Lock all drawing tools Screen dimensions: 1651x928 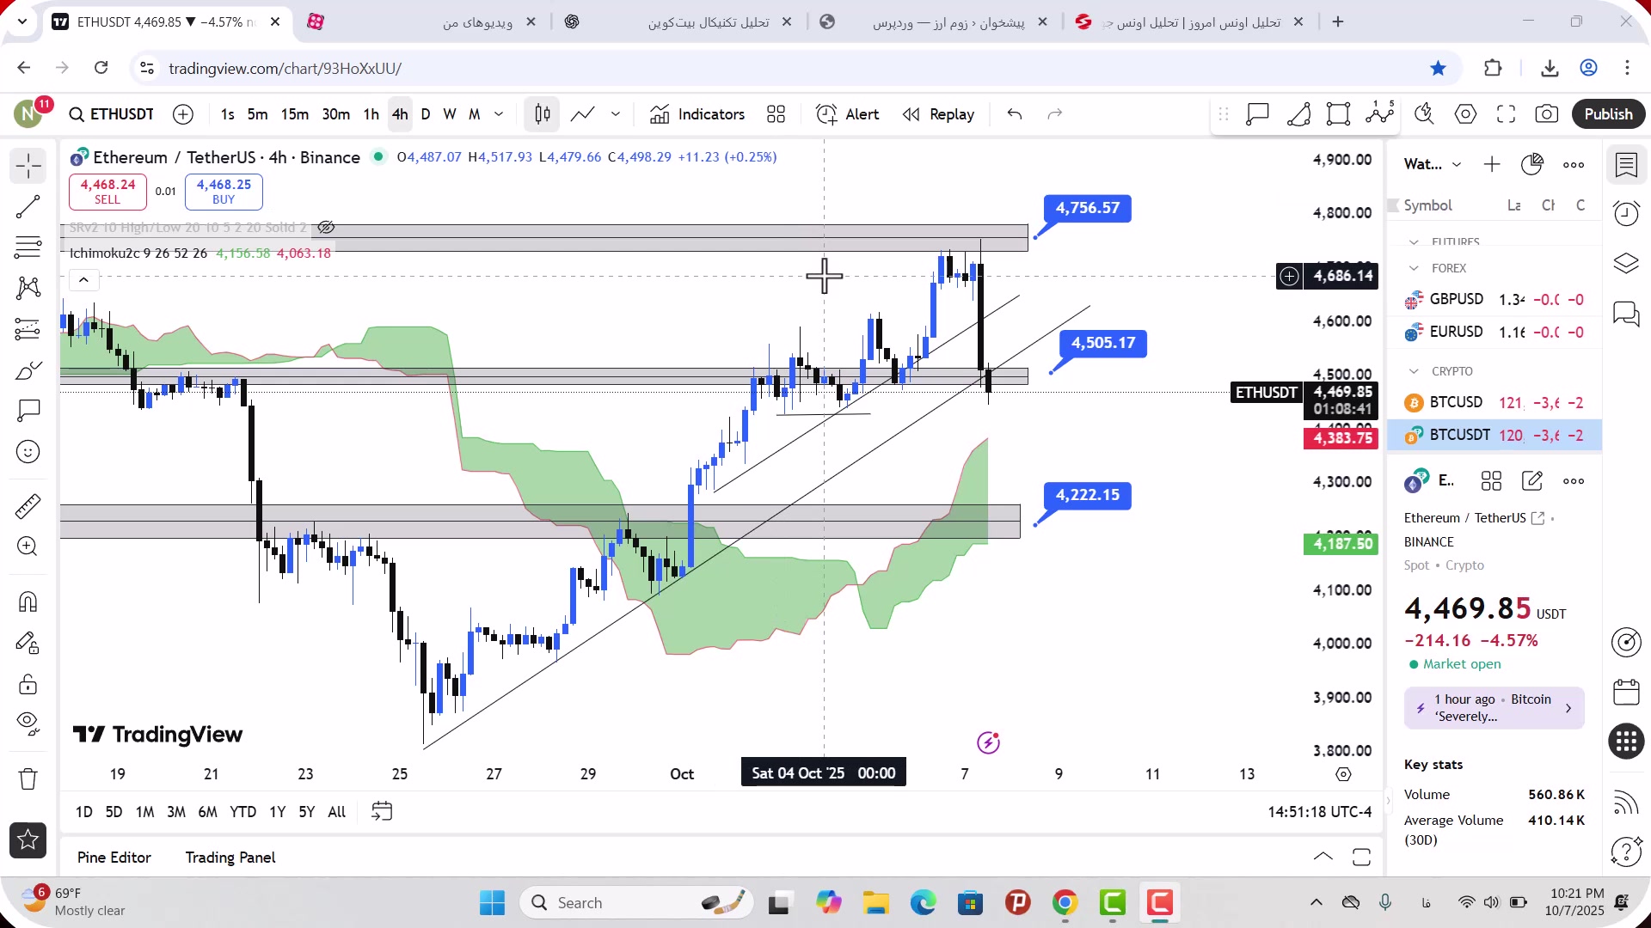click(x=28, y=684)
